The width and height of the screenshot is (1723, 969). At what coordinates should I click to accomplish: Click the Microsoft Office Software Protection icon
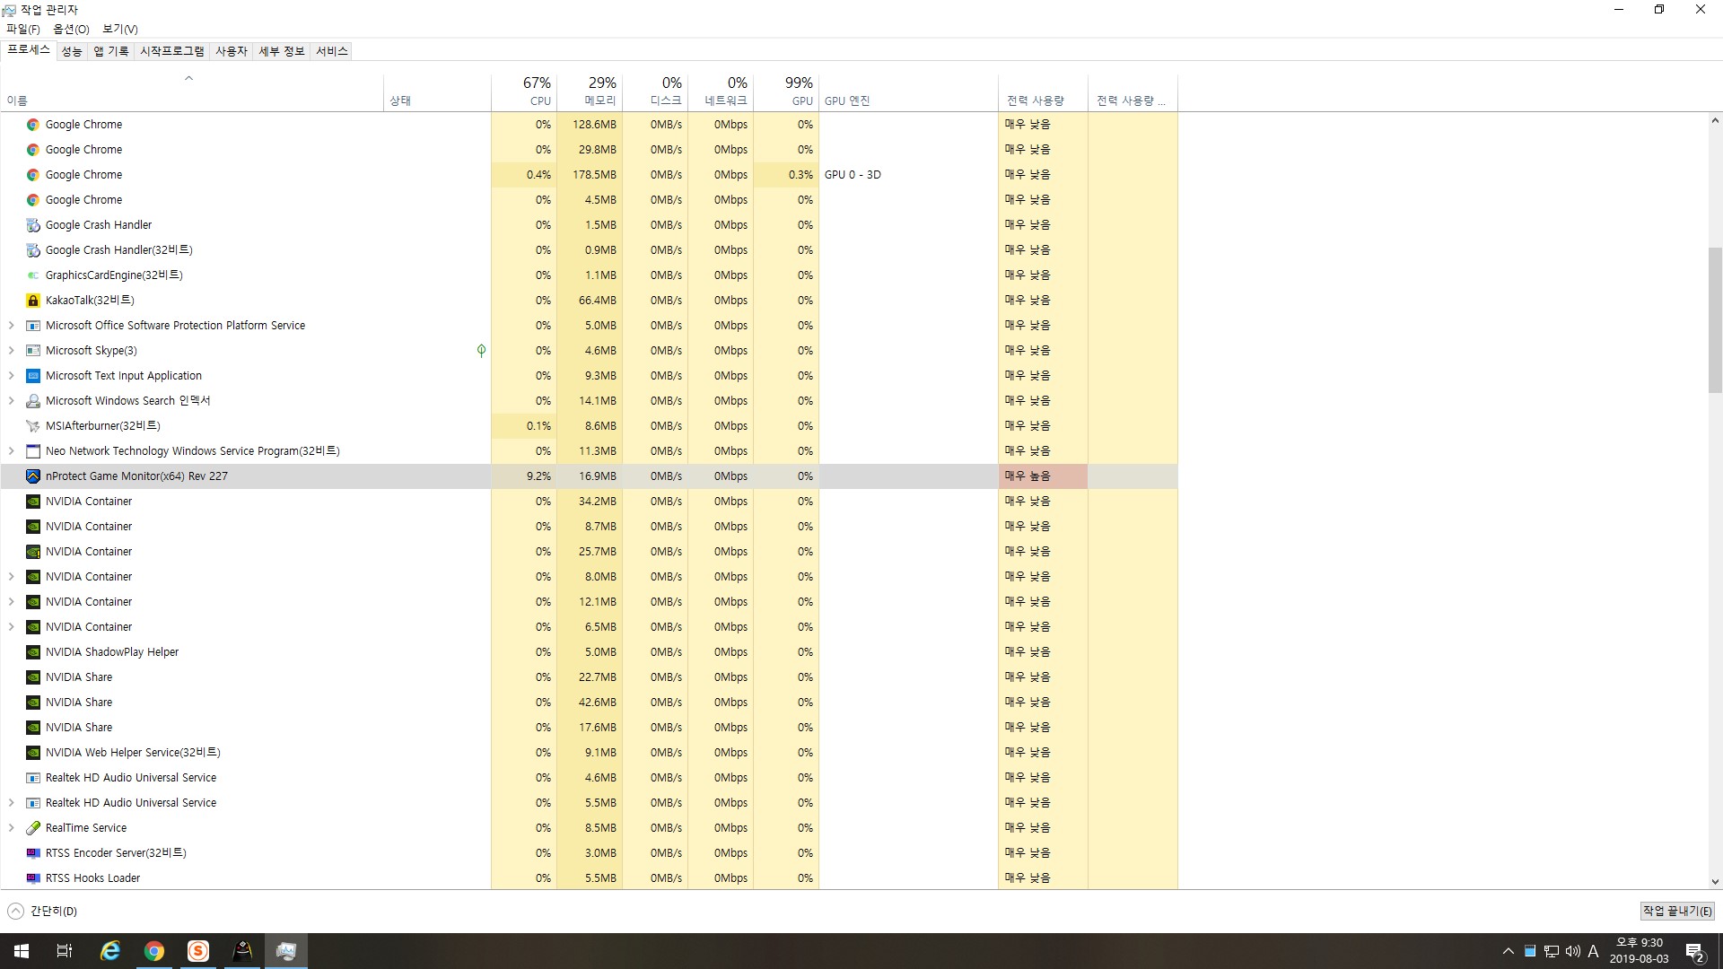coord(33,326)
